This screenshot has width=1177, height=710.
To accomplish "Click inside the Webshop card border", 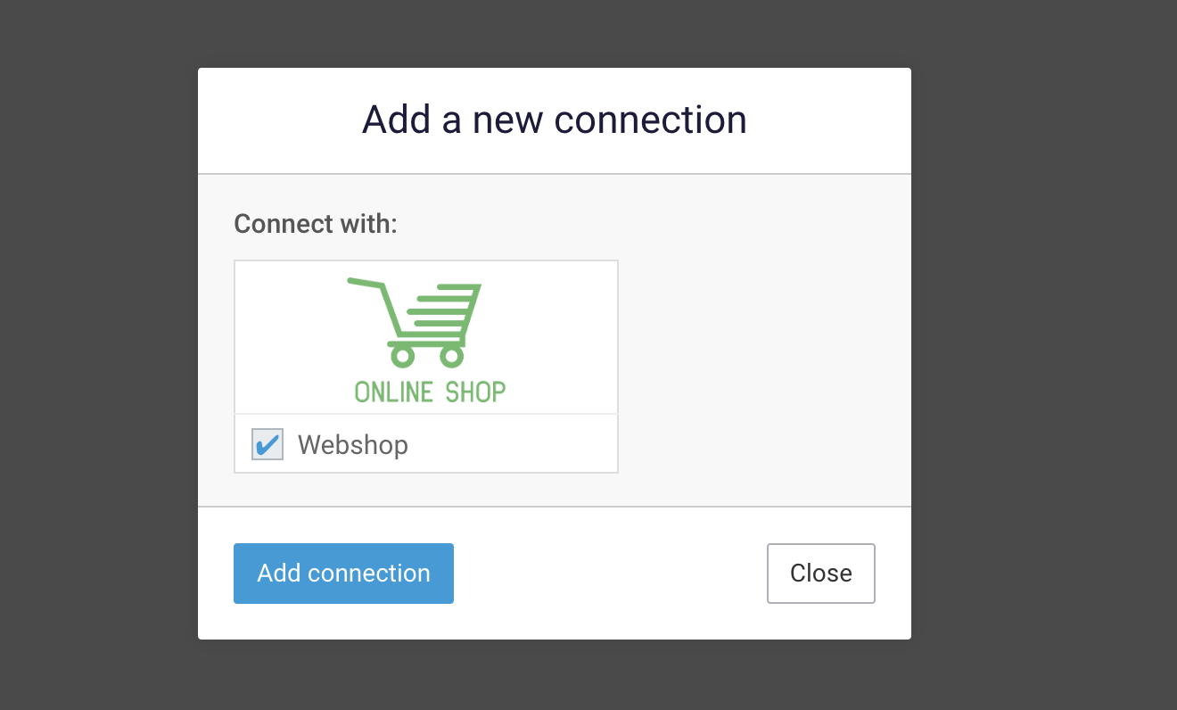I will 425,366.
